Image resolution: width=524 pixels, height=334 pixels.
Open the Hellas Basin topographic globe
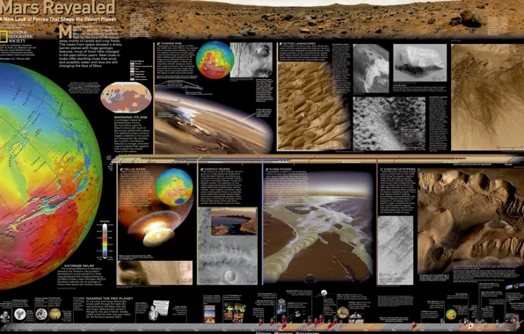pyautogui.click(x=174, y=186)
